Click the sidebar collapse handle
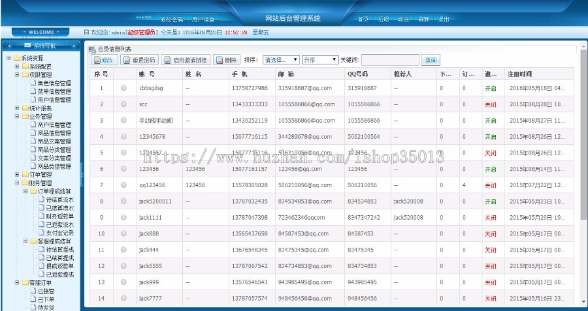 [x=82, y=174]
